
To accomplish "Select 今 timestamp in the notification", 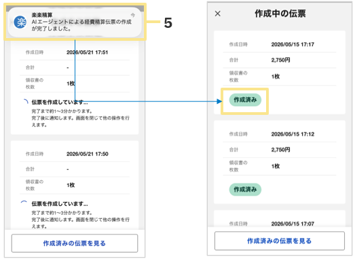I will click(x=133, y=15).
